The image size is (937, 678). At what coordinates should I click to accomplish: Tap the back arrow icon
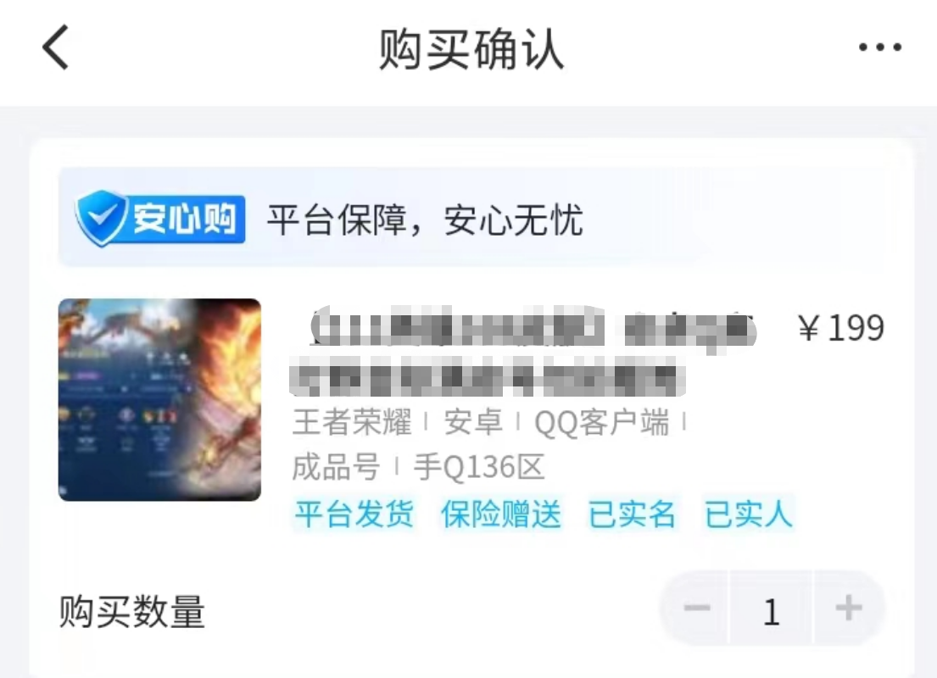pyautogui.click(x=56, y=47)
